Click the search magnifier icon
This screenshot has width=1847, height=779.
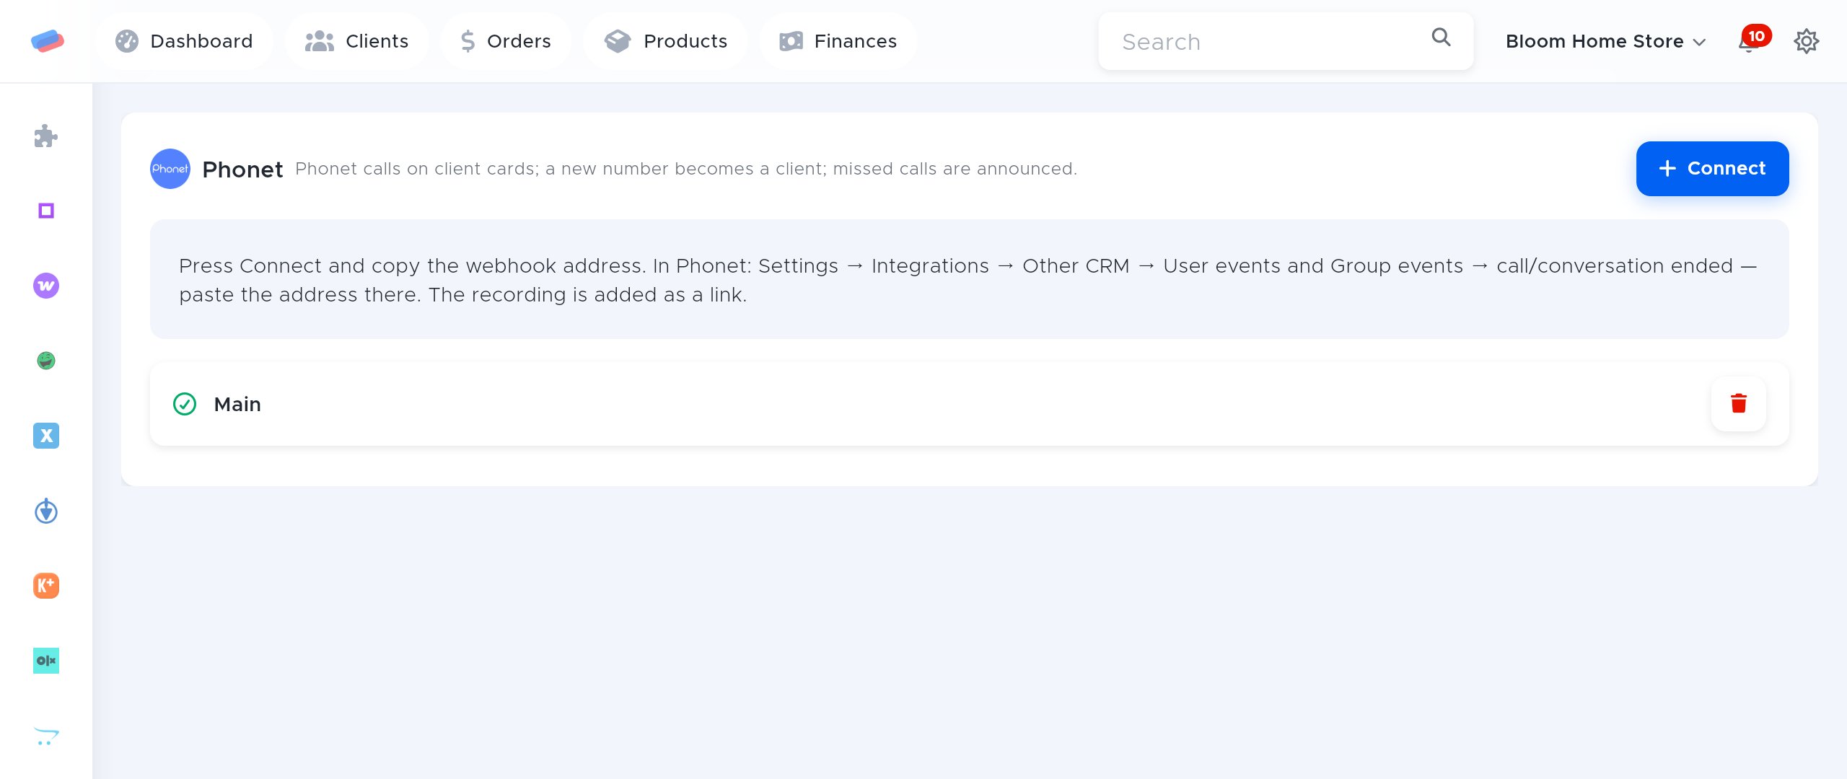pos(1441,38)
